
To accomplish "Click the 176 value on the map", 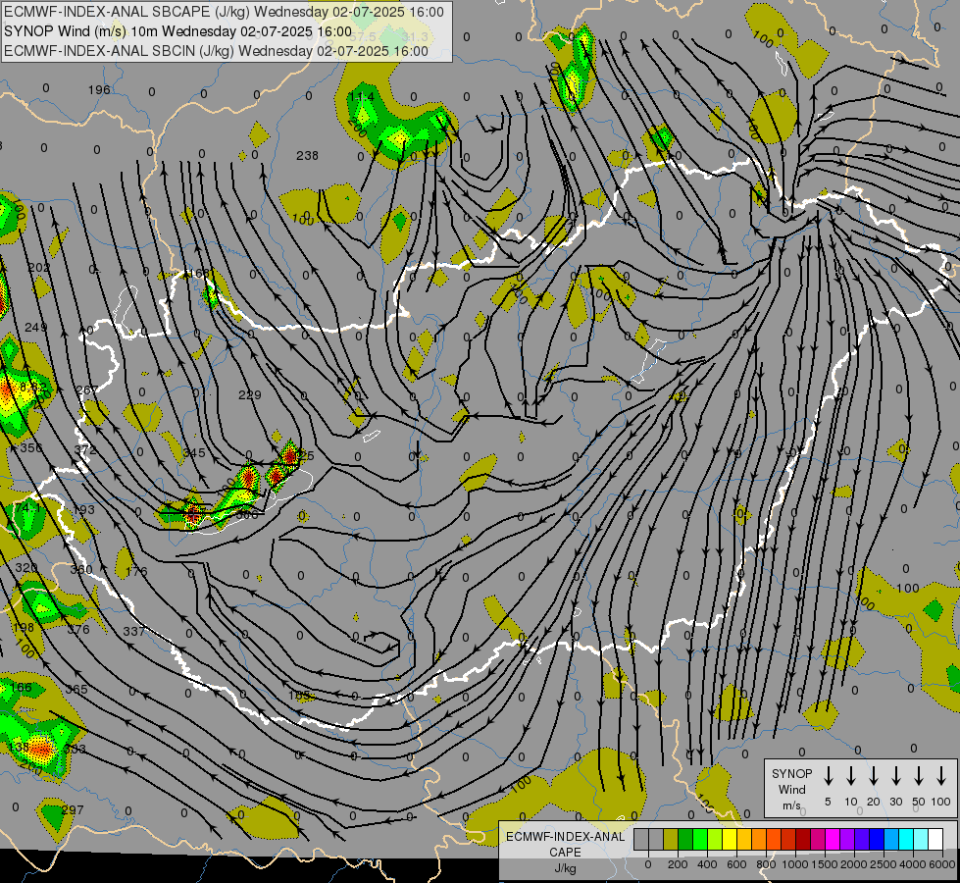I will click(136, 572).
